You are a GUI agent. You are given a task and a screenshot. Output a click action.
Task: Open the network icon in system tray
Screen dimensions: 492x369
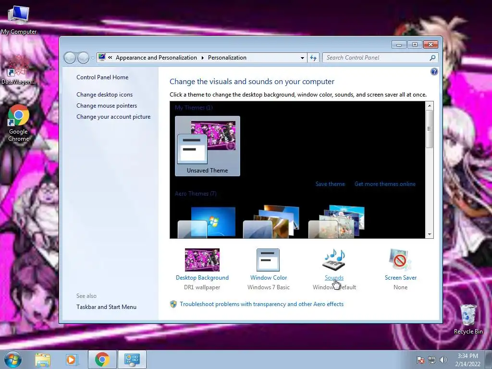(432, 360)
